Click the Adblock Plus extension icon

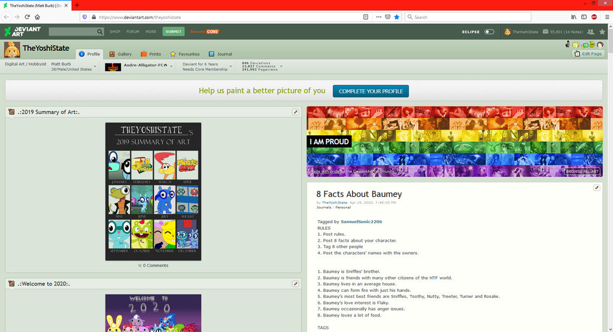click(x=594, y=17)
